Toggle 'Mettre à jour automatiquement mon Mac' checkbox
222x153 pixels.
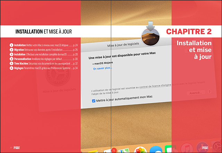[94, 101]
